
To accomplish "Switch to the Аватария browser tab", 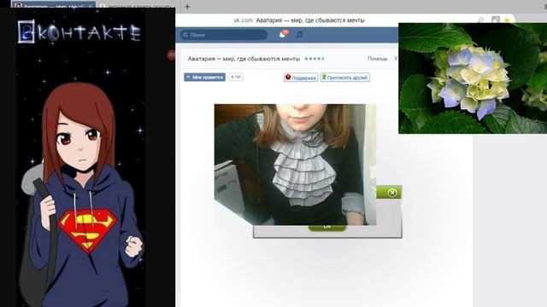I will pos(53,5).
